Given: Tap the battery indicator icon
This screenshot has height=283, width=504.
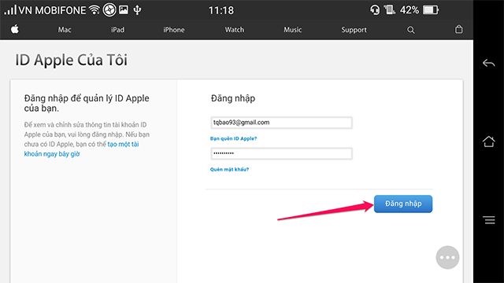Looking at the screenshot, I should pyautogui.click(x=431, y=10).
